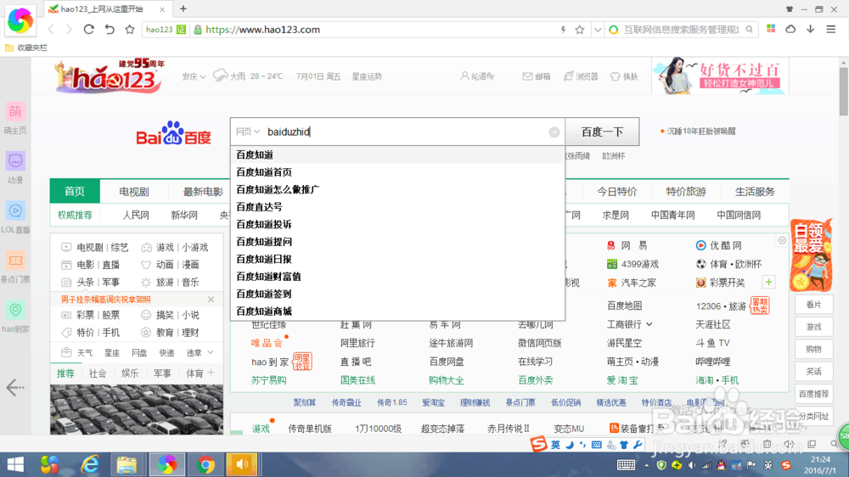
Task: Select suggestion 百度知道投诉
Action: click(398, 224)
